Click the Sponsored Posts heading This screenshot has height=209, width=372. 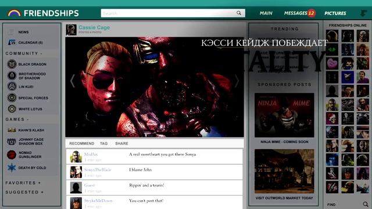[284, 85]
